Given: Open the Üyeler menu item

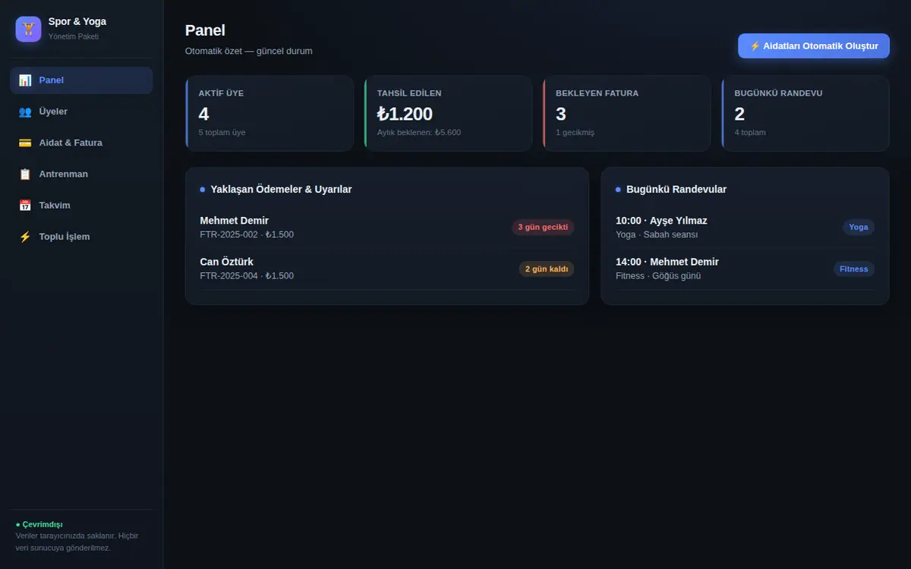Looking at the screenshot, I should click(81, 112).
